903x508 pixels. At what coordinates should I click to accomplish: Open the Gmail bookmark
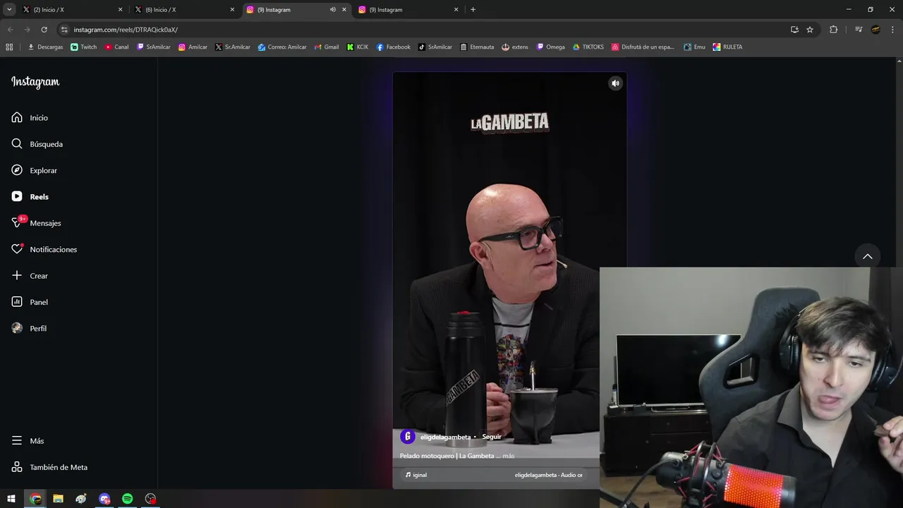tap(327, 47)
